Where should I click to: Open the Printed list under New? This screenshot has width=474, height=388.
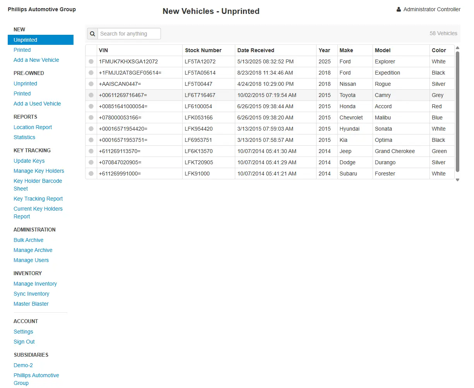pyautogui.click(x=22, y=50)
